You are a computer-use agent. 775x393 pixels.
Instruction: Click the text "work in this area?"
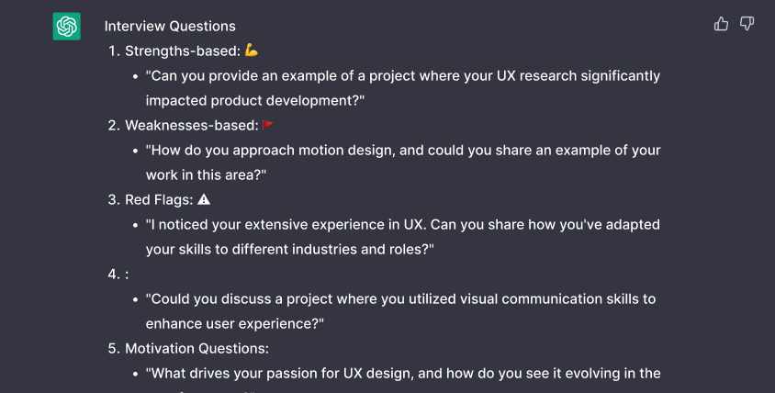click(x=206, y=174)
